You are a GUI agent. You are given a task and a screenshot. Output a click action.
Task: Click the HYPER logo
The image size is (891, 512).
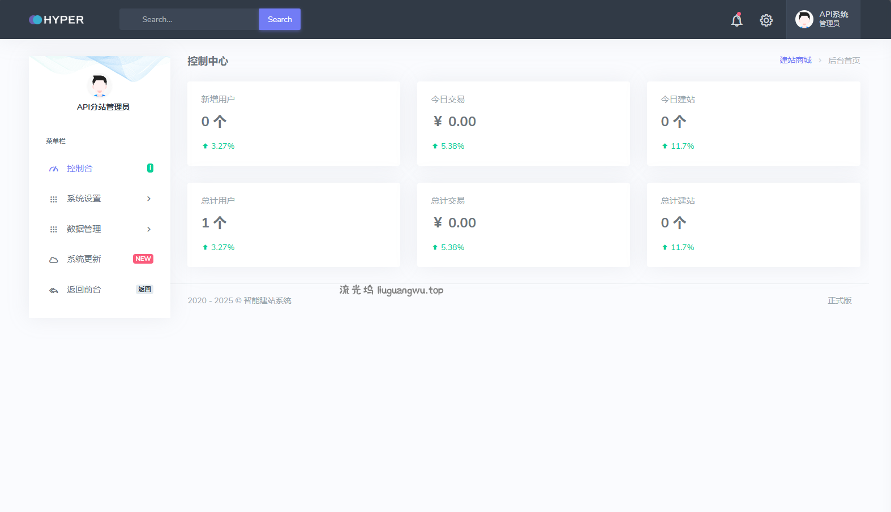(57, 20)
